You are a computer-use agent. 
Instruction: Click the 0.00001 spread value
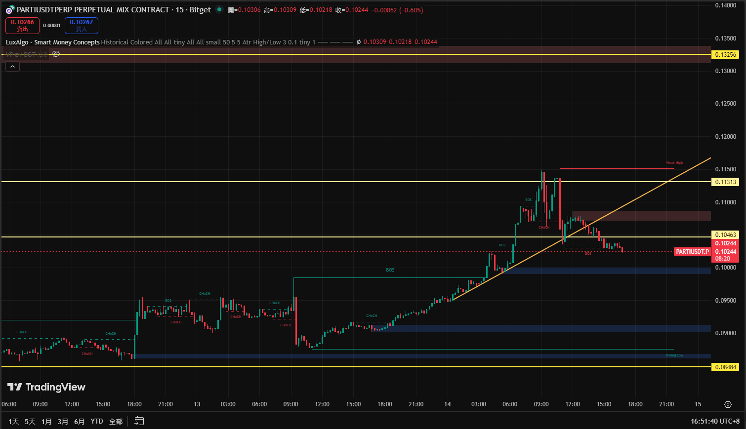(52, 26)
